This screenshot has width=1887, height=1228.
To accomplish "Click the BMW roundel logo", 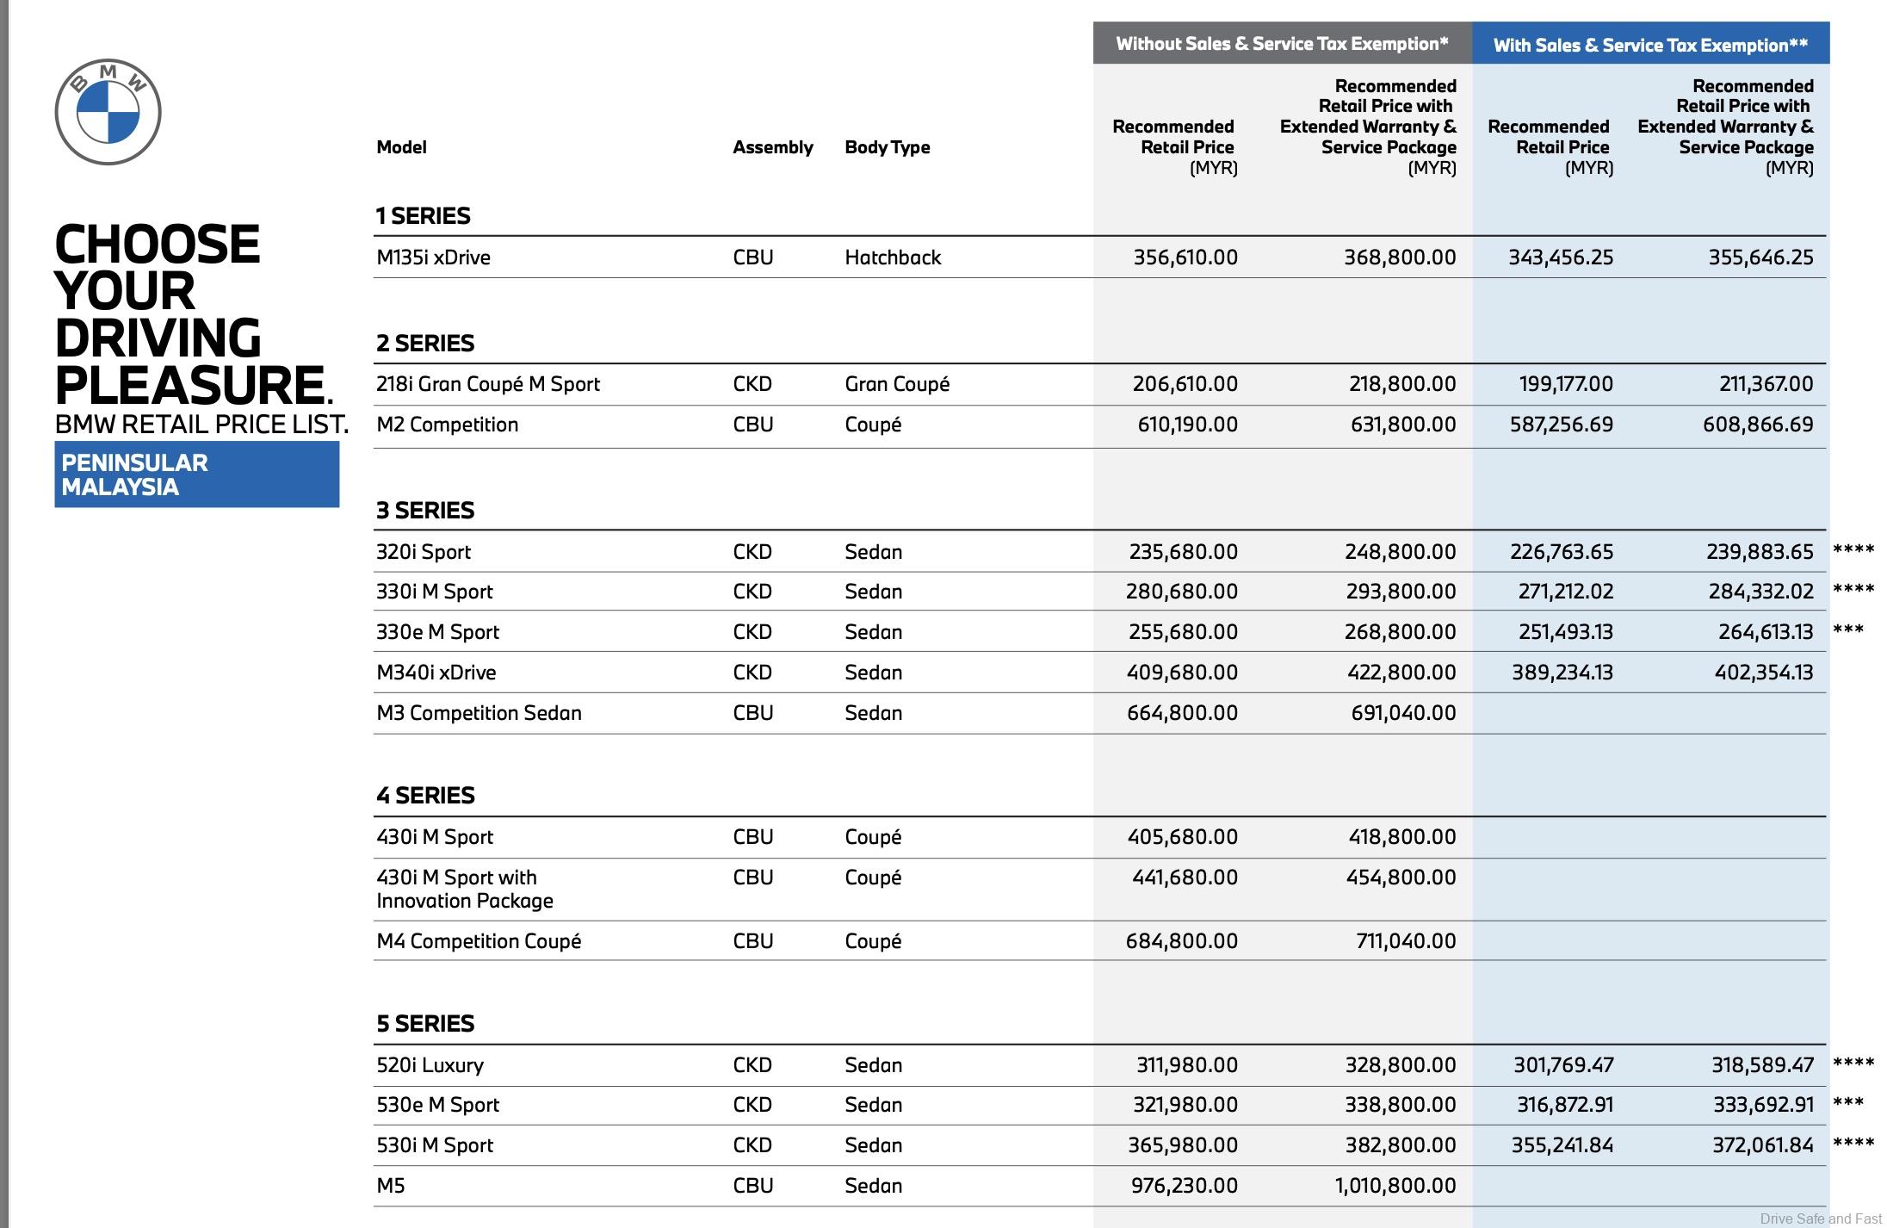I will pyautogui.click(x=108, y=112).
